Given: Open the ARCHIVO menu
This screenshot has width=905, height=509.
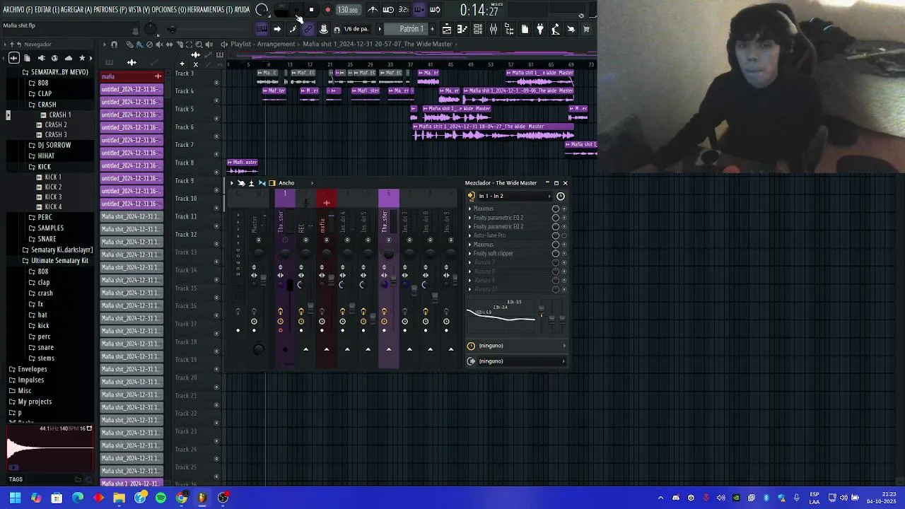Looking at the screenshot, I should (x=18, y=10).
